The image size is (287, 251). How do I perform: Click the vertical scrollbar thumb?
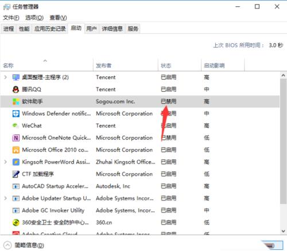coord(283,141)
